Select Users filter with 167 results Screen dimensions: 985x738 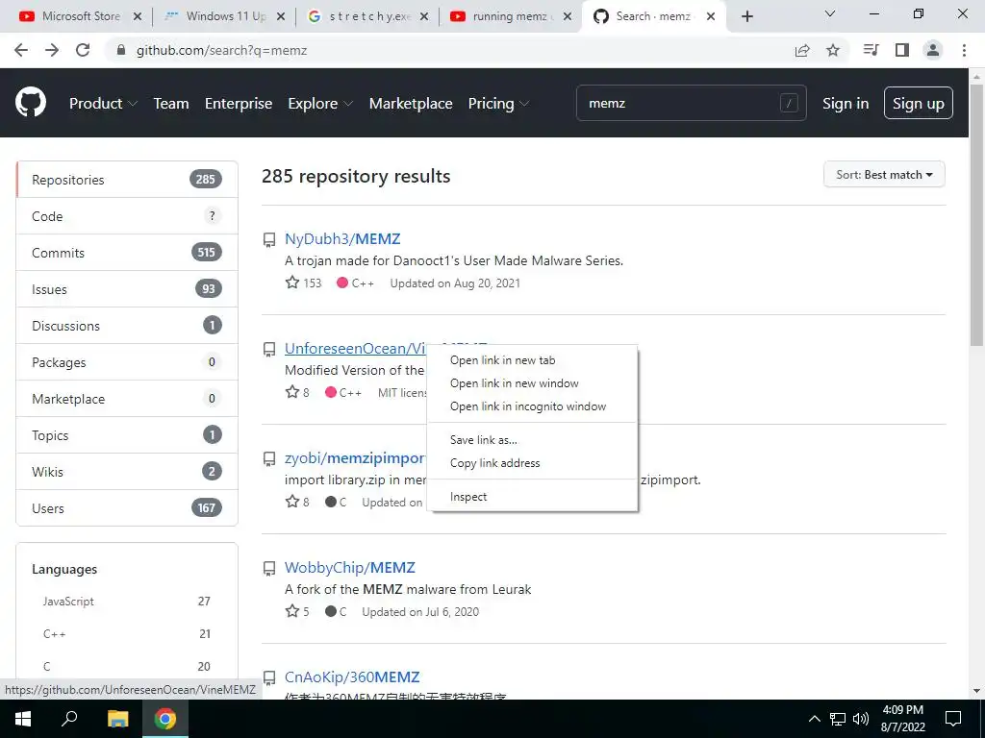127,508
